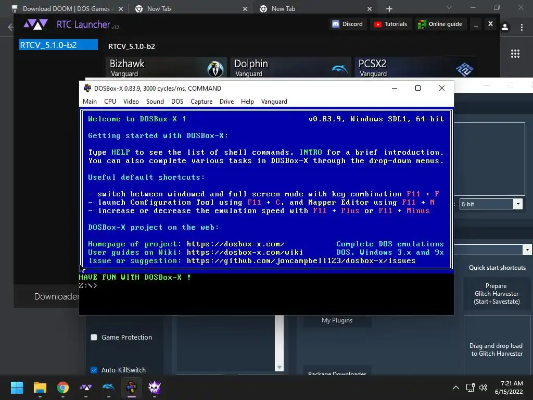Open the purple monster taskbar icon
This screenshot has width=533, height=400.
coord(154,387)
